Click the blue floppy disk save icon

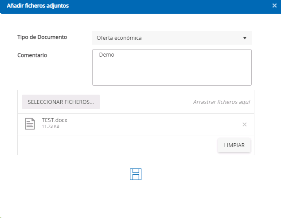[136, 174]
